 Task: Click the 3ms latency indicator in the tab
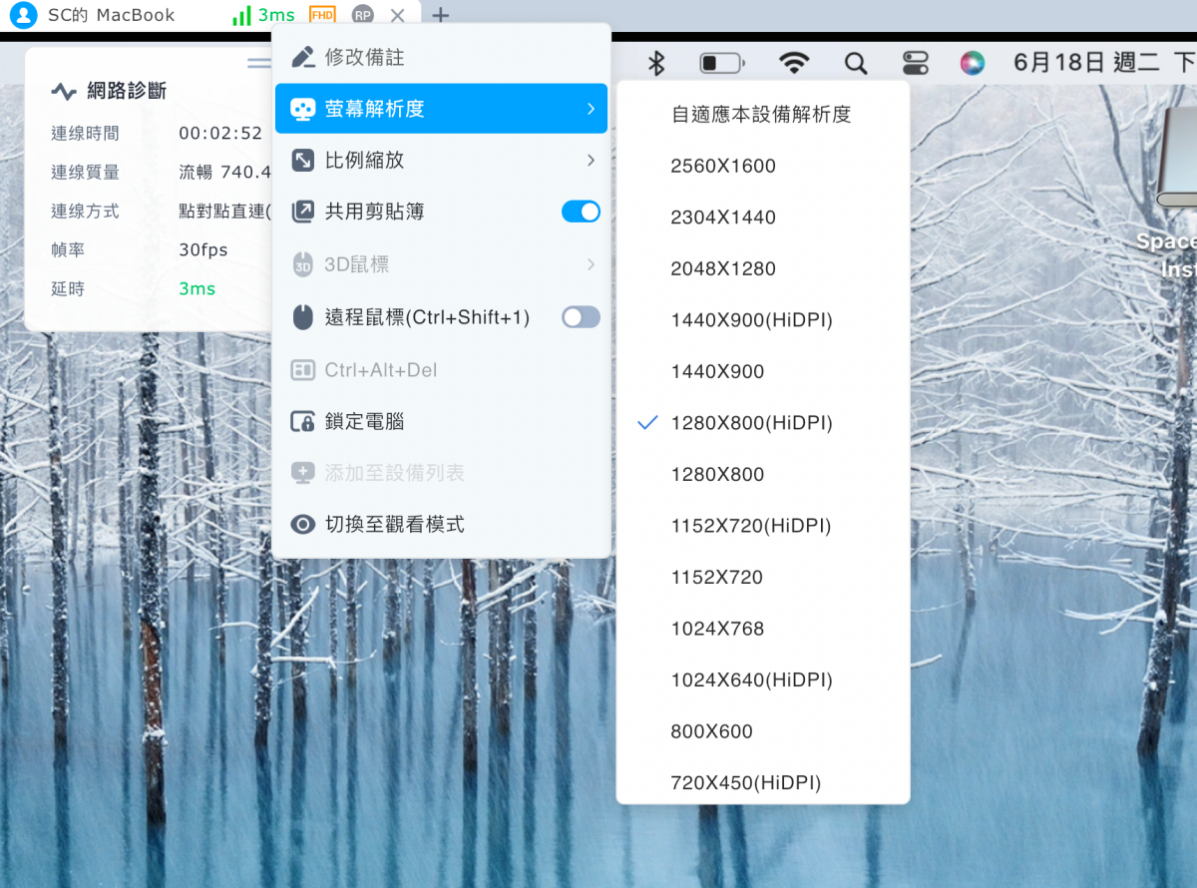(276, 16)
